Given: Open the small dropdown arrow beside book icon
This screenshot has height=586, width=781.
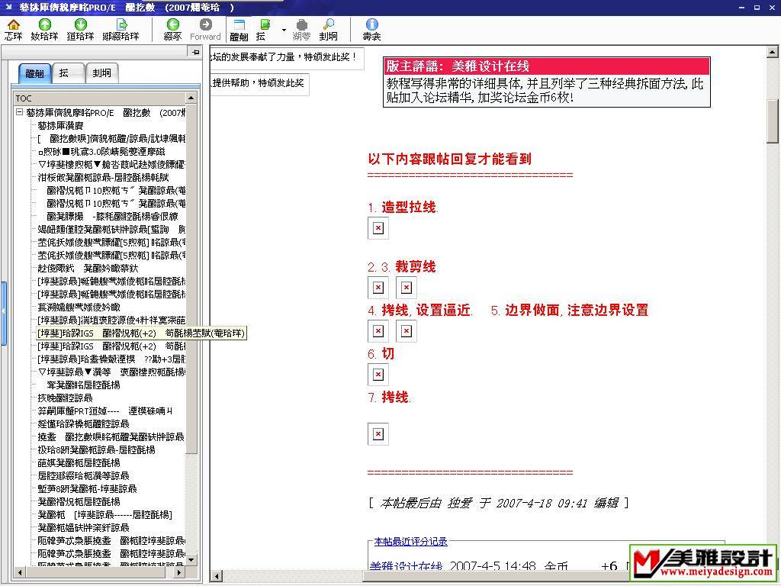Looking at the screenshot, I should pyautogui.click(x=284, y=30).
